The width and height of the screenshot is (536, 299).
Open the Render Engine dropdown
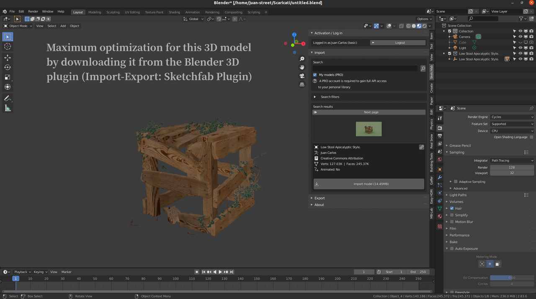pyautogui.click(x=512, y=117)
